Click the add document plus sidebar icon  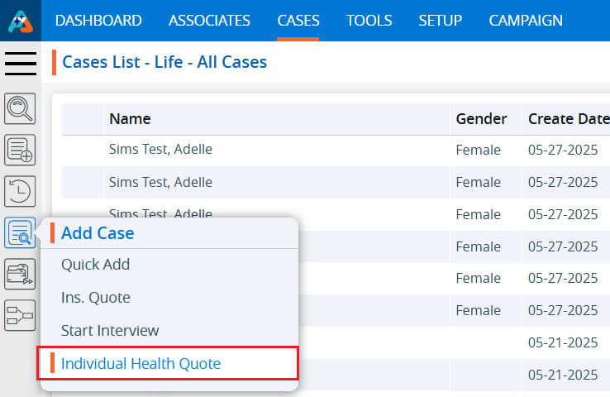point(21,150)
